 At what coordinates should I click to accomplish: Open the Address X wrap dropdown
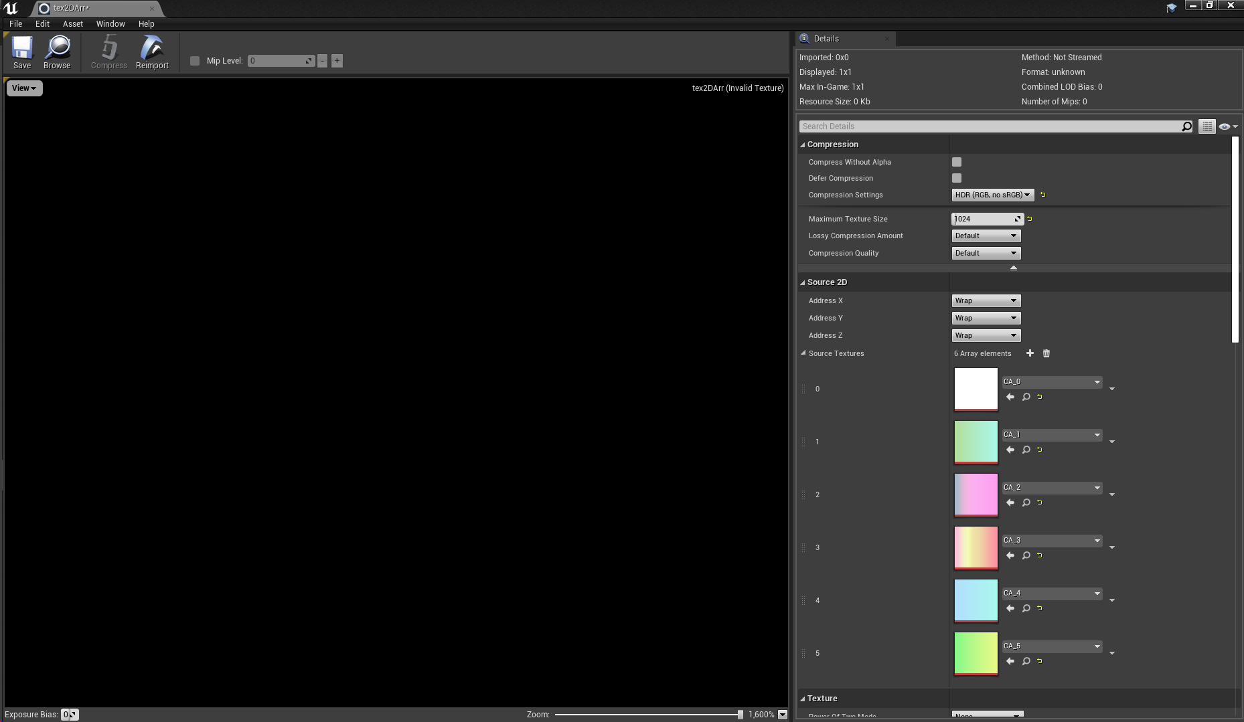pos(986,300)
